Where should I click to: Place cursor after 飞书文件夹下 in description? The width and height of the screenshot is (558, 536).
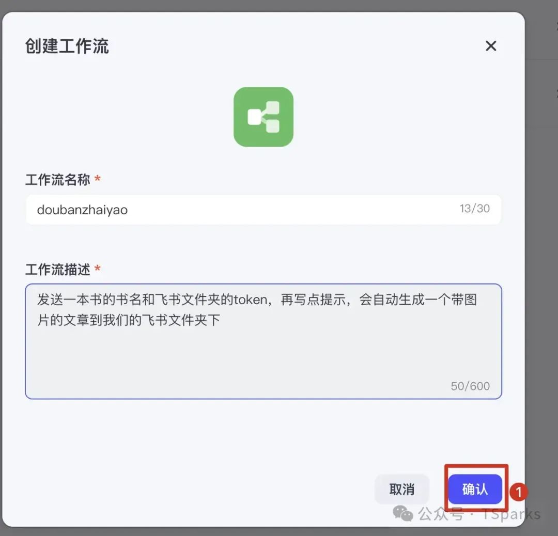tap(221, 320)
